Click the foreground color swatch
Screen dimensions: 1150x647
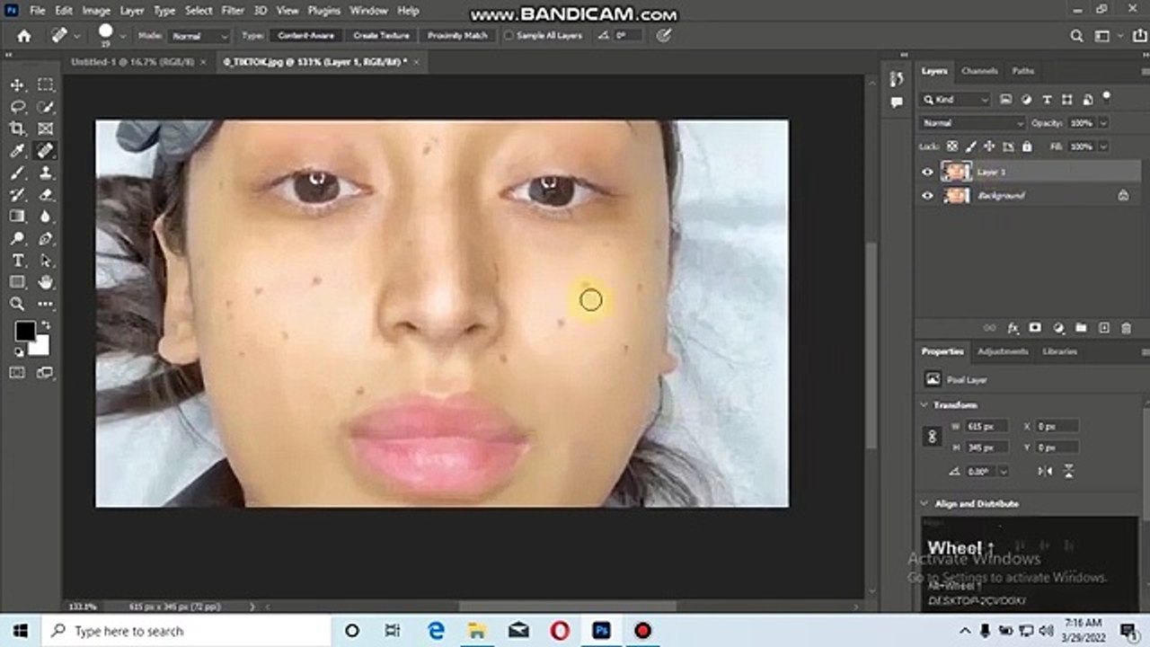click(24, 331)
